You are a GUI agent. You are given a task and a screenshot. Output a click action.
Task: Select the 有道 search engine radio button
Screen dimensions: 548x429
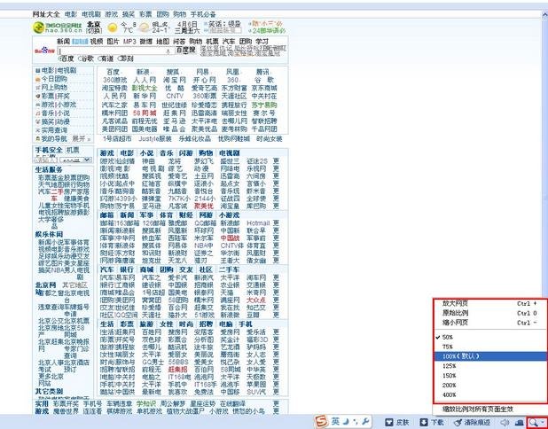pyautogui.click(x=100, y=58)
